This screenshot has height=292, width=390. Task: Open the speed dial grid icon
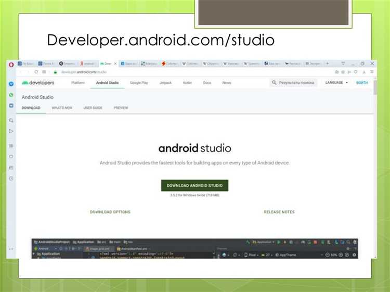point(44,72)
